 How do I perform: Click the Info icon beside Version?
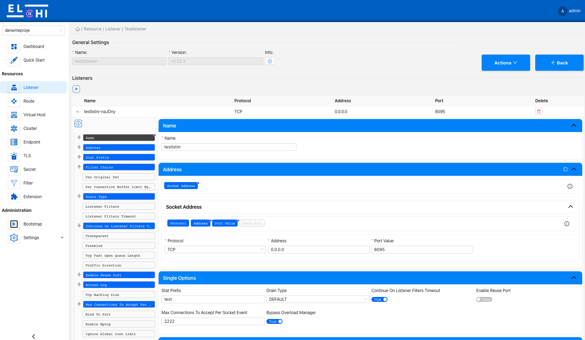click(270, 61)
